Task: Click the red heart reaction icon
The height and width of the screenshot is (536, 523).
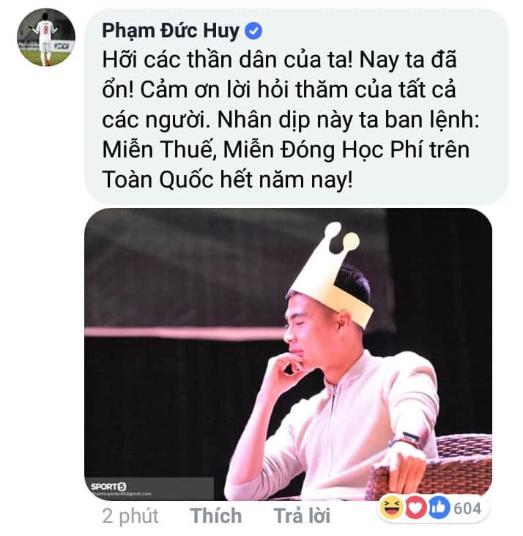Action: [415, 508]
